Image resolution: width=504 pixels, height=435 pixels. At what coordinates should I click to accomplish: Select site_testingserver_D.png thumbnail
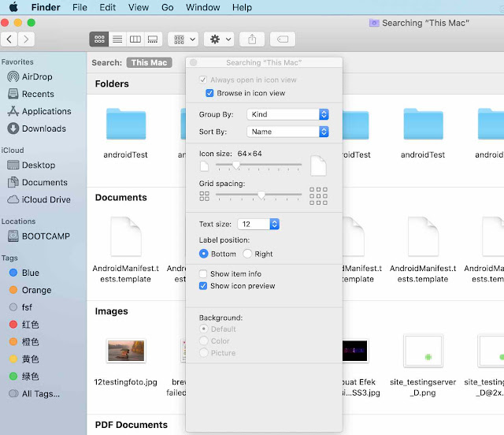pyautogui.click(x=423, y=351)
